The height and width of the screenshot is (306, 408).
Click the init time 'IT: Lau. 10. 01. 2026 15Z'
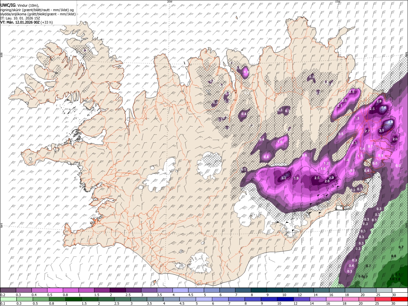pyautogui.click(x=20, y=18)
